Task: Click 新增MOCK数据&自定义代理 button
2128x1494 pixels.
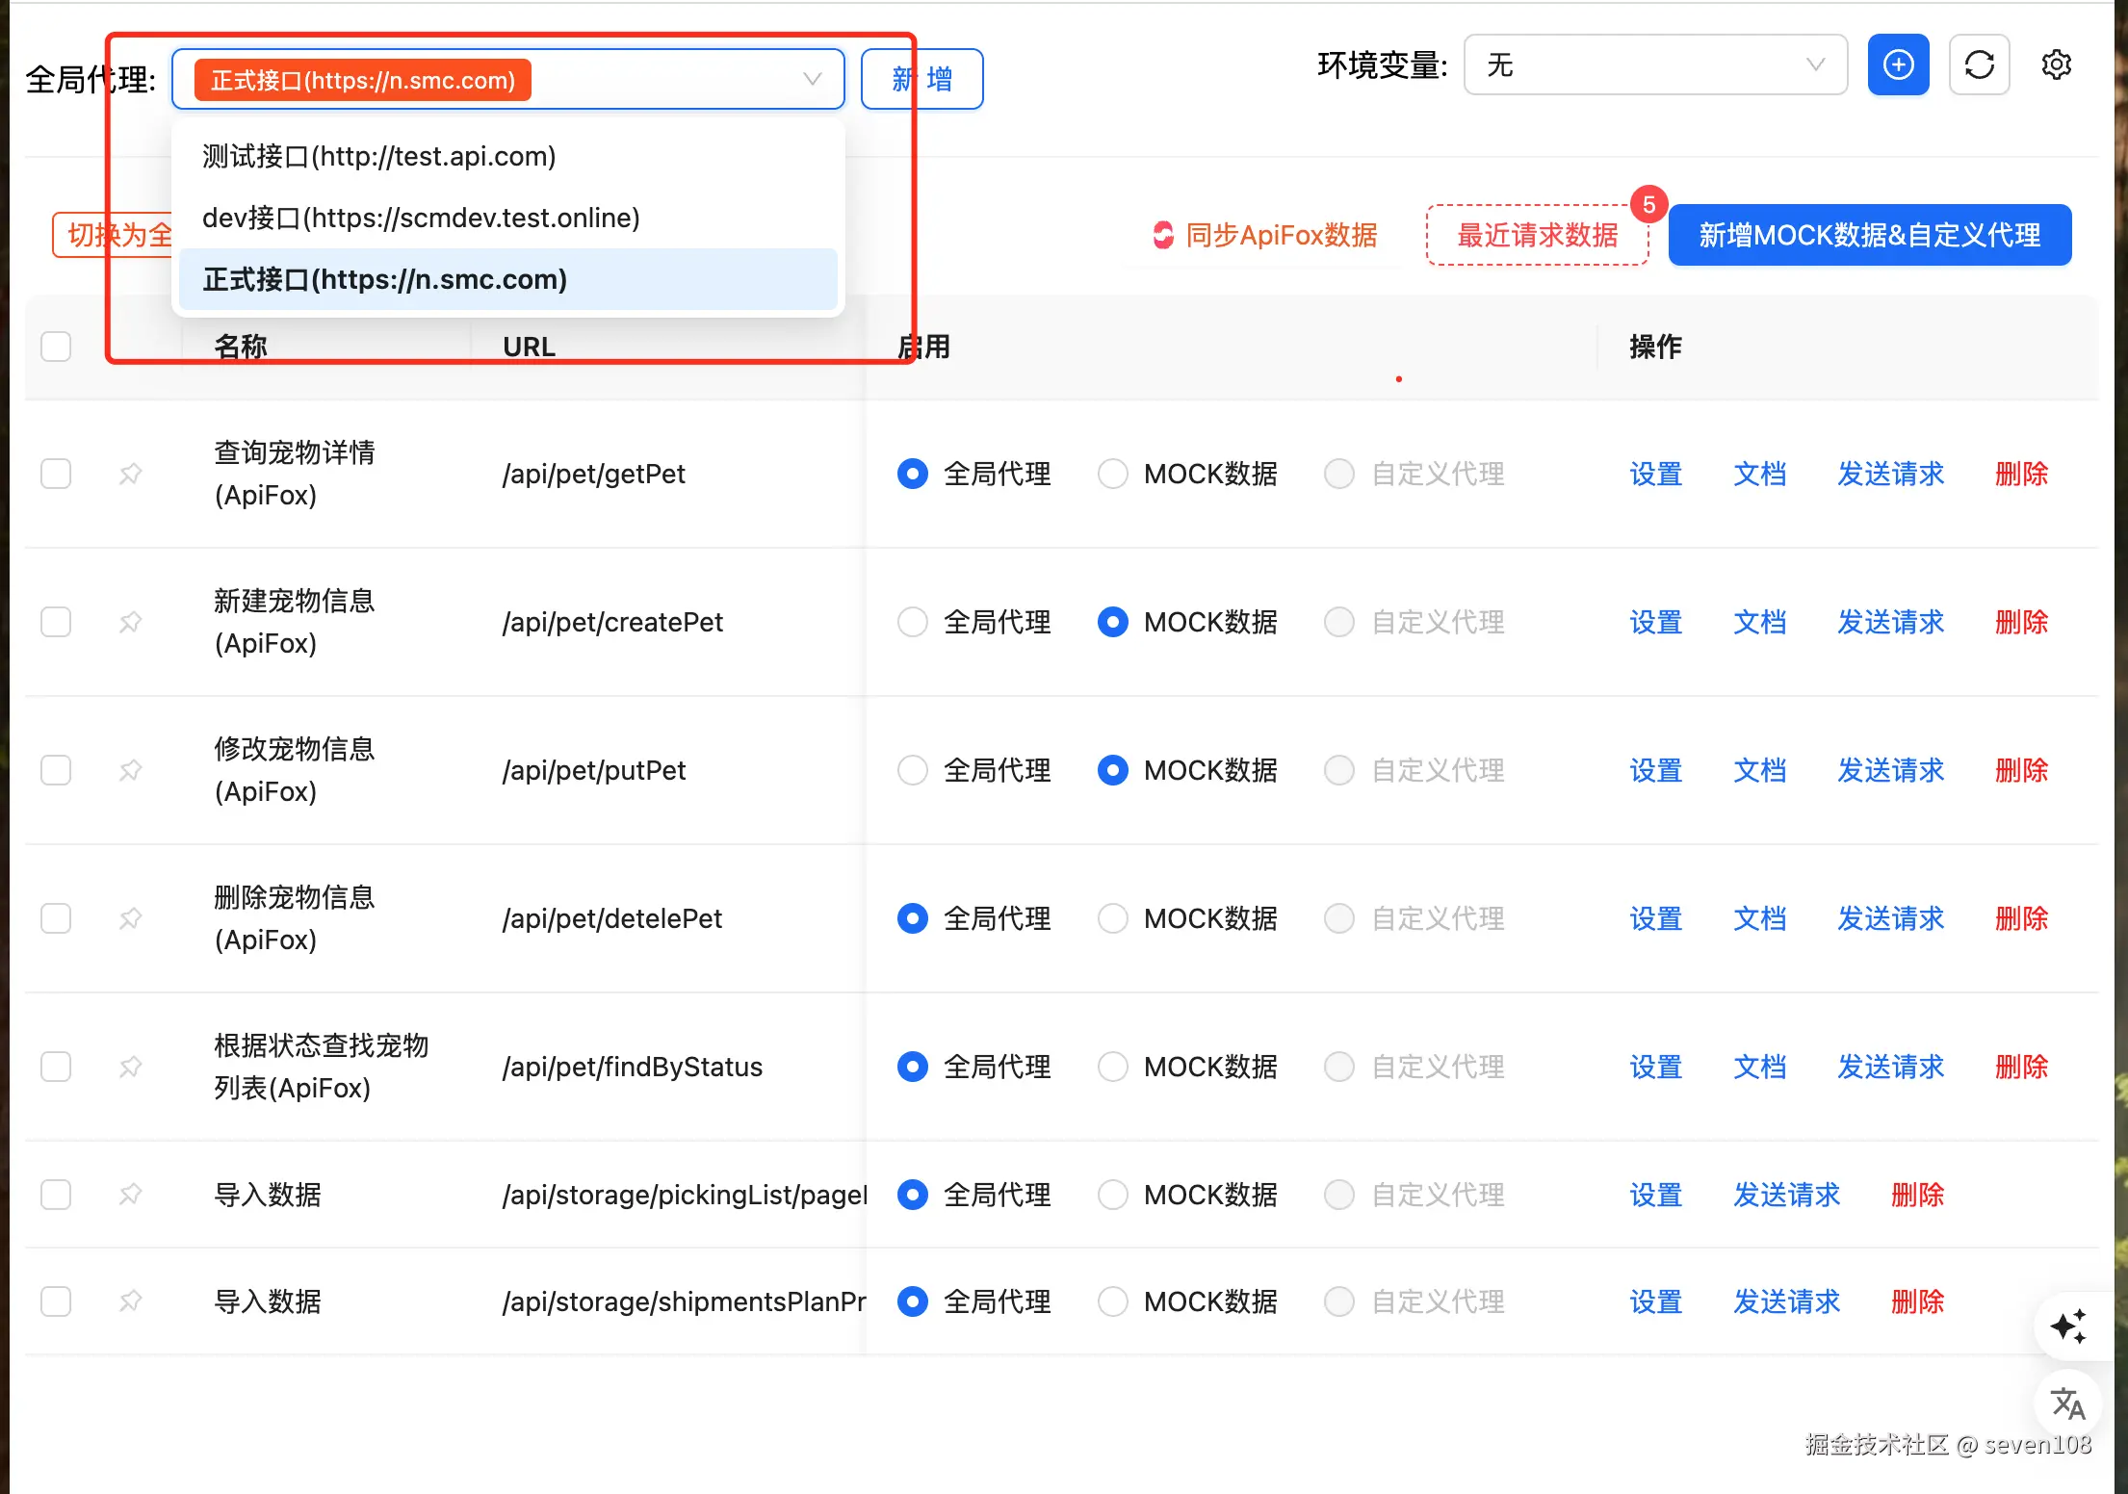Action: (1869, 235)
